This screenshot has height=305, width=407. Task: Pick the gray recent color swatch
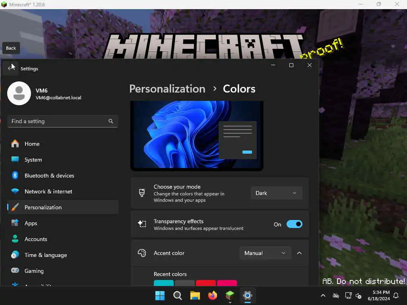(184, 283)
